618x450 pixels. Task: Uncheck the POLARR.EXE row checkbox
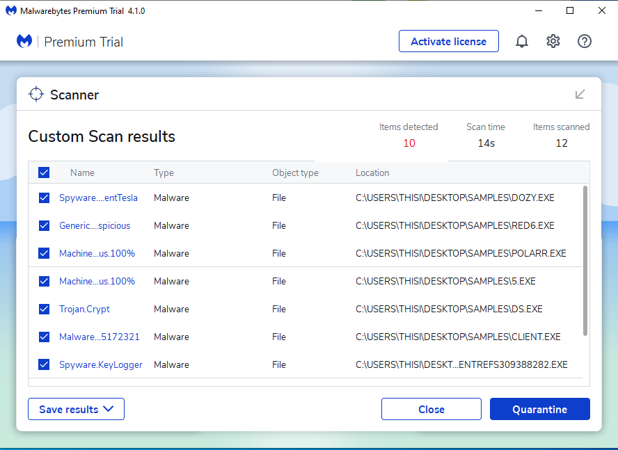tap(44, 253)
